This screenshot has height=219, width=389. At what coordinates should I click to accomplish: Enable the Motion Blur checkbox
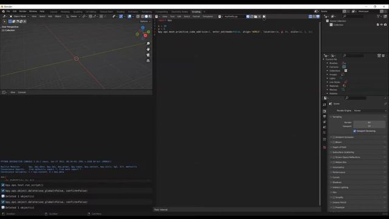point(334,162)
